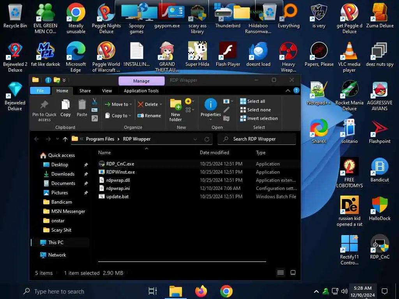Viewport: 399px width, 299px height.
Task: Click the horizontal scrollbar in file list
Action: (x=182, y=261)
